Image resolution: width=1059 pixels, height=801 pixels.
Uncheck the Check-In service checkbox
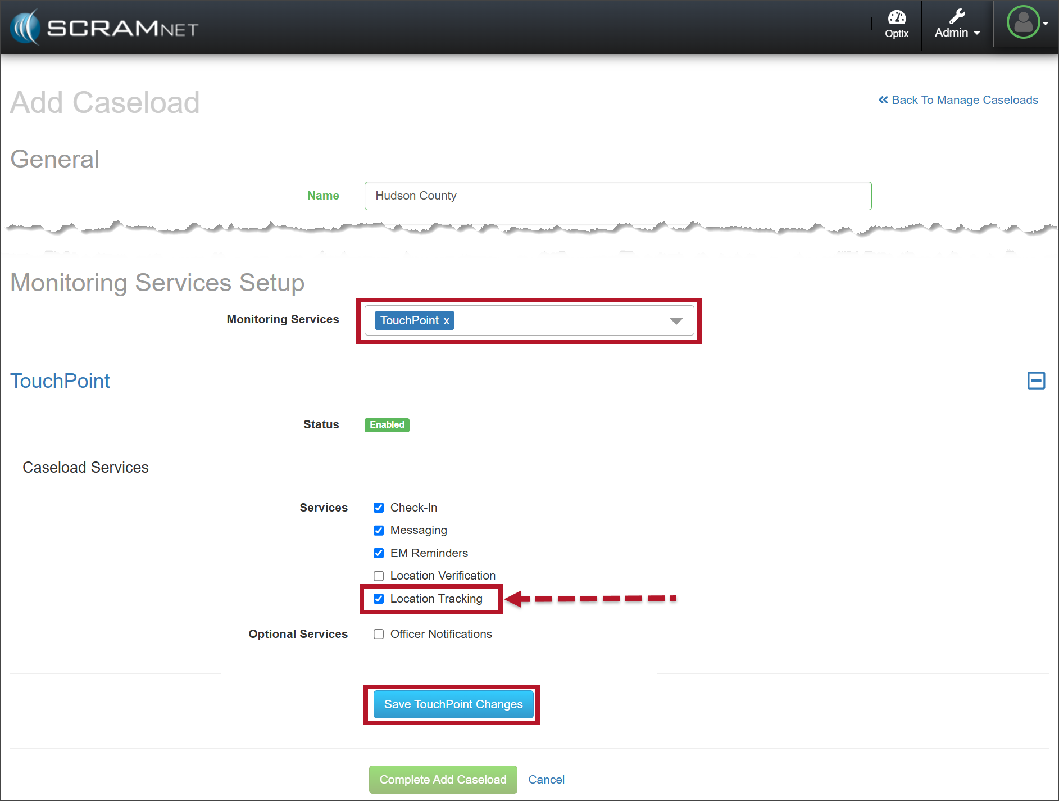pyautogui.click(x=379, y=508)
